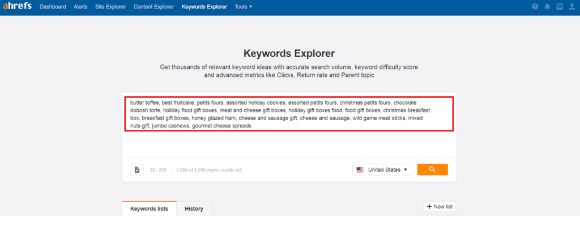Image resolution: width=580 pixels, height=226 pixels.
Task: Go to Dashboard in navigation bar
Action: pos(53,7)
